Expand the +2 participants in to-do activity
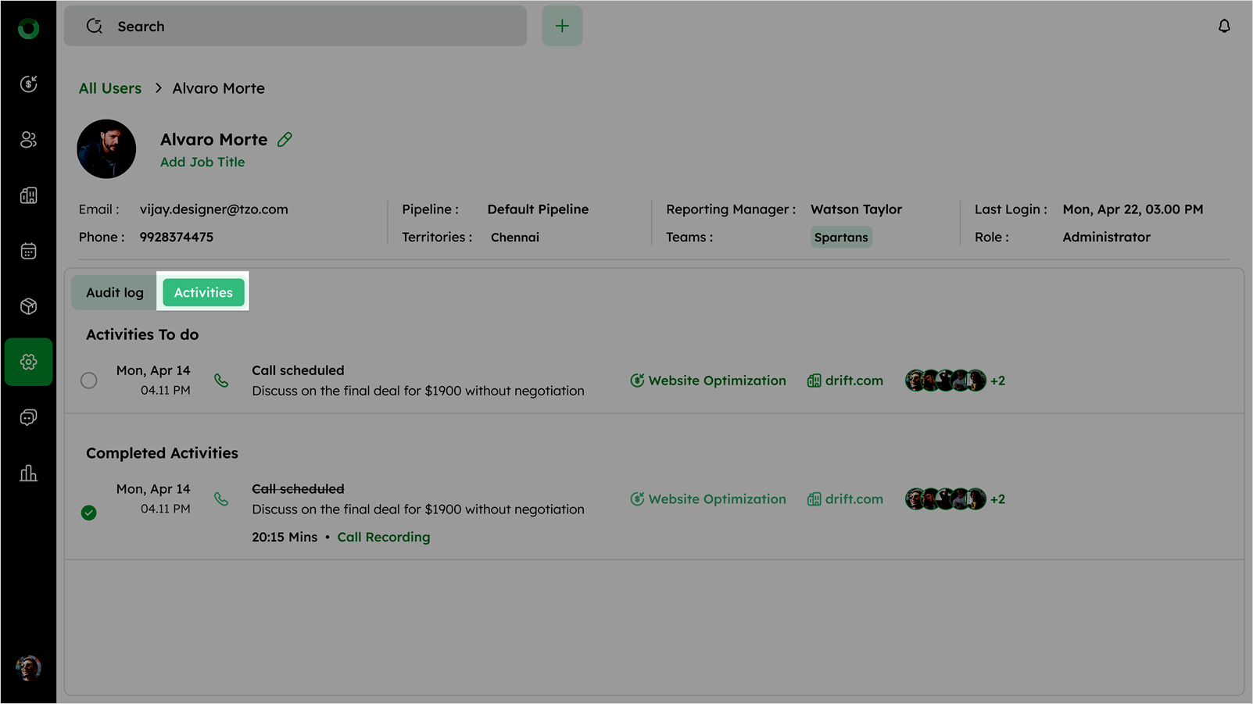This screenshot has height=704, width=1253. (x=997, y=381)
